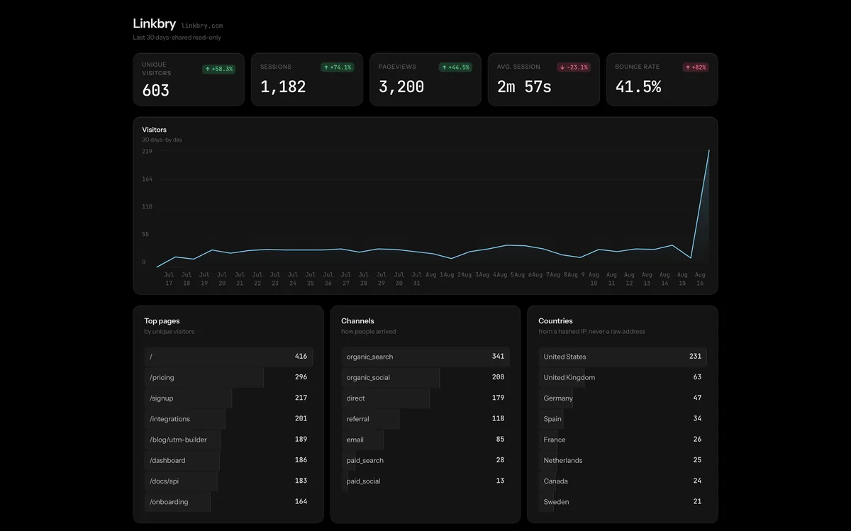Select the email channel row
This screenshot has height=531, width=851.
click(425, 440)
